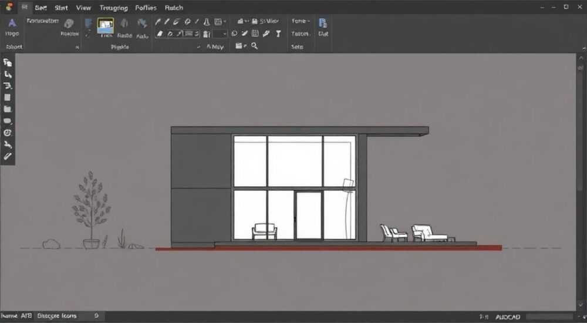Image resolution: width=587 pixels, height=323 pixels.
Task: Open the View menu
Action: point(83,8)
